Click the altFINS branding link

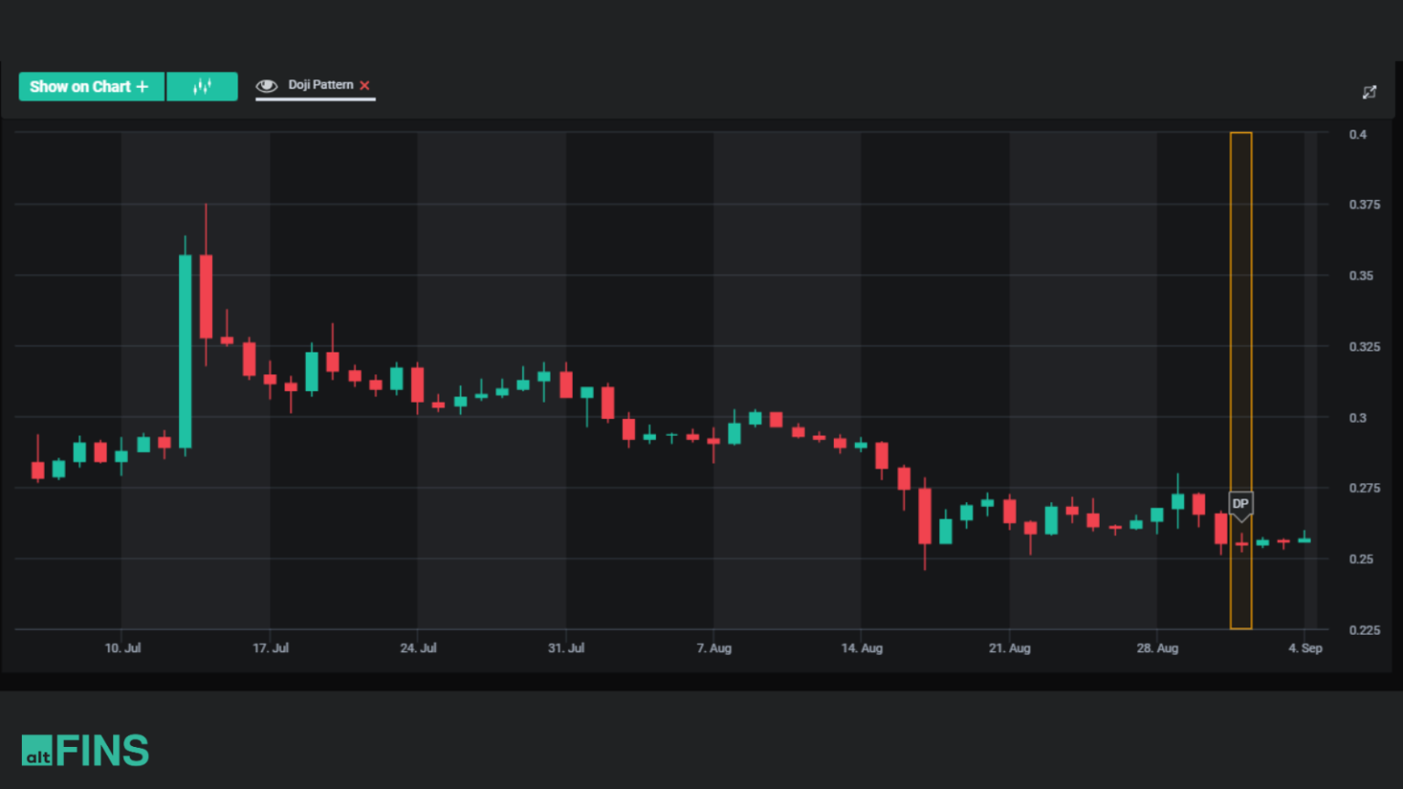tap(87, 750)
